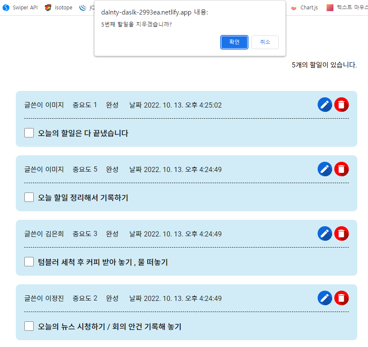Screen dimensions: 368x347
Task: Click the trash icon for the 이정진 todo
Action: click(x=342, y=298)
